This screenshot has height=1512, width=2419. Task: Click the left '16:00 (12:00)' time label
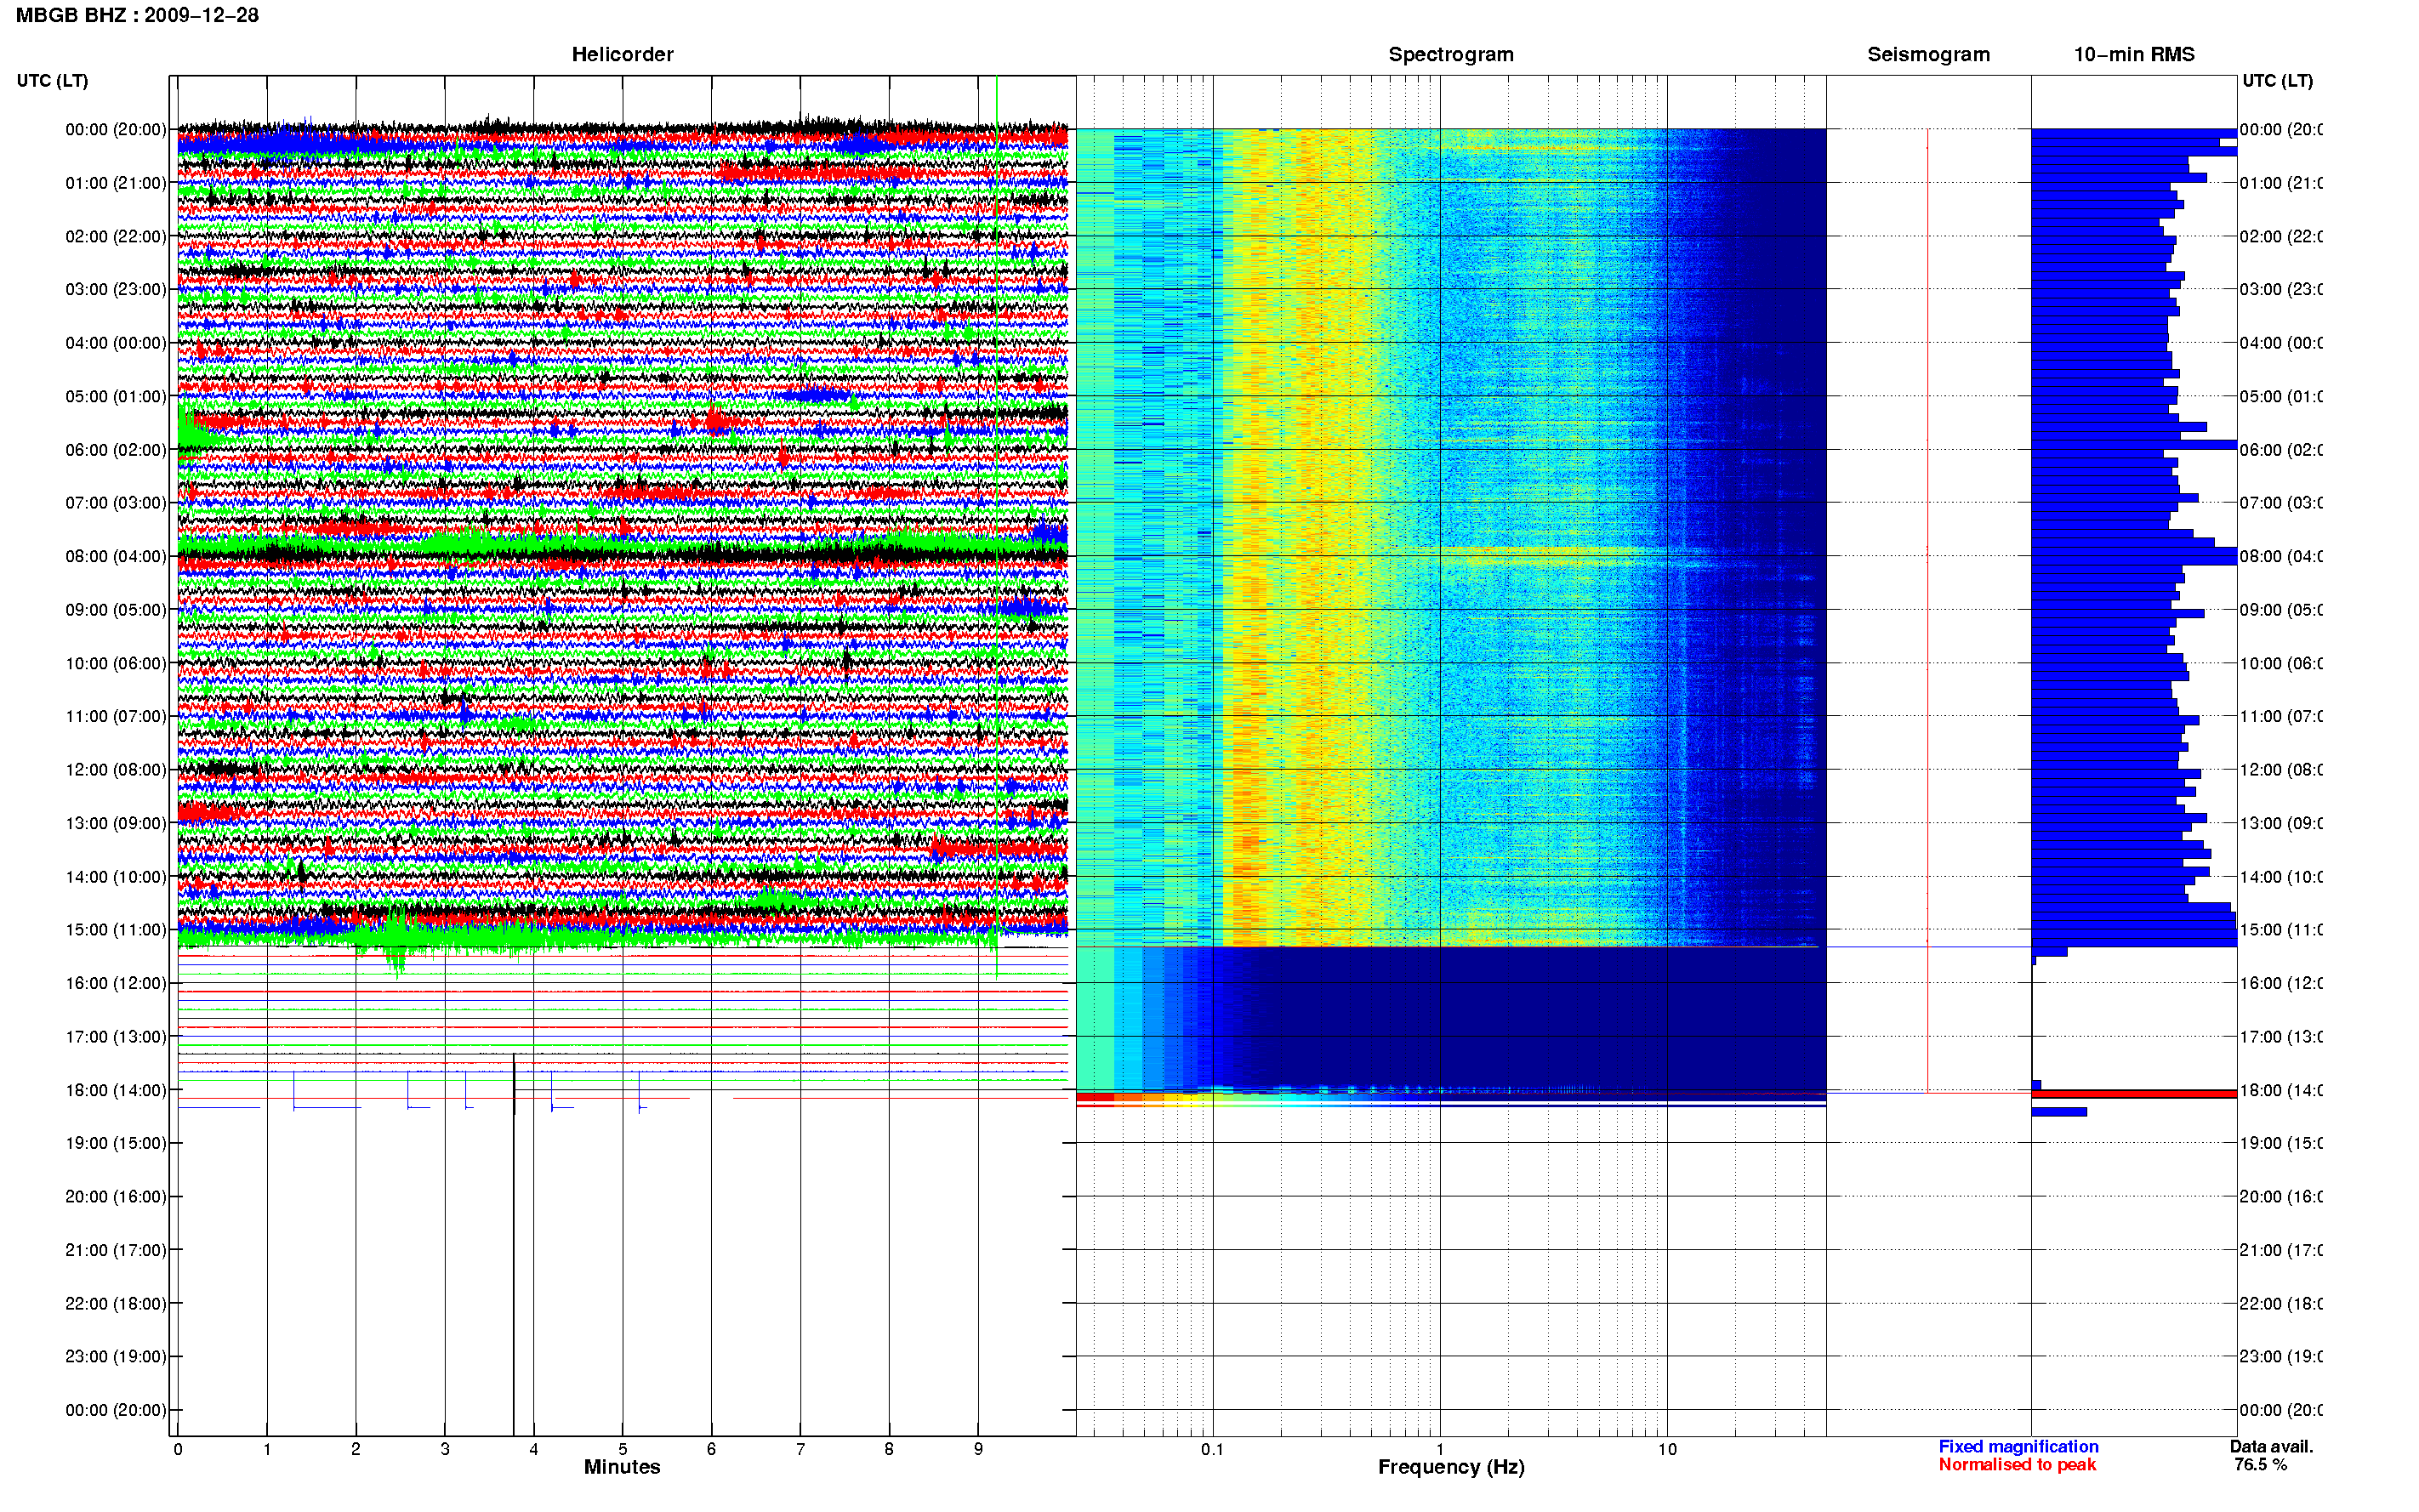click(115, 983)
